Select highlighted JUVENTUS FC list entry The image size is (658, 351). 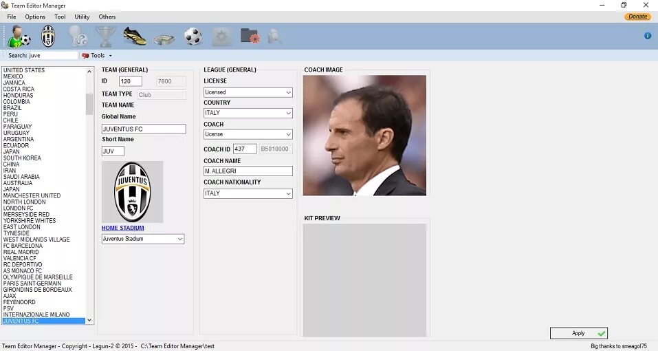[x=43, y=321]
